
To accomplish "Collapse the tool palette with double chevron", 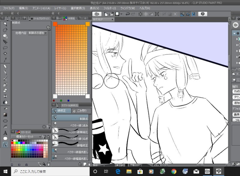I will tap(2, 13).
